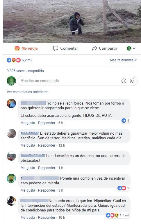Image resolution: width=141 pixels, height=224 pixels.
Task: Open the profile selector dropdown next to Compartir
Action: (131, 48)
